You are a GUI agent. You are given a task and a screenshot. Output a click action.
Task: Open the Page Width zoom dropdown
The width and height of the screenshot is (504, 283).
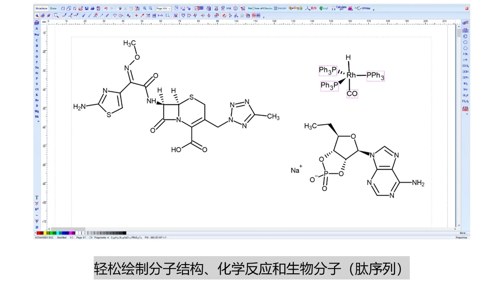pyautogui.click(x=163, y=8)
